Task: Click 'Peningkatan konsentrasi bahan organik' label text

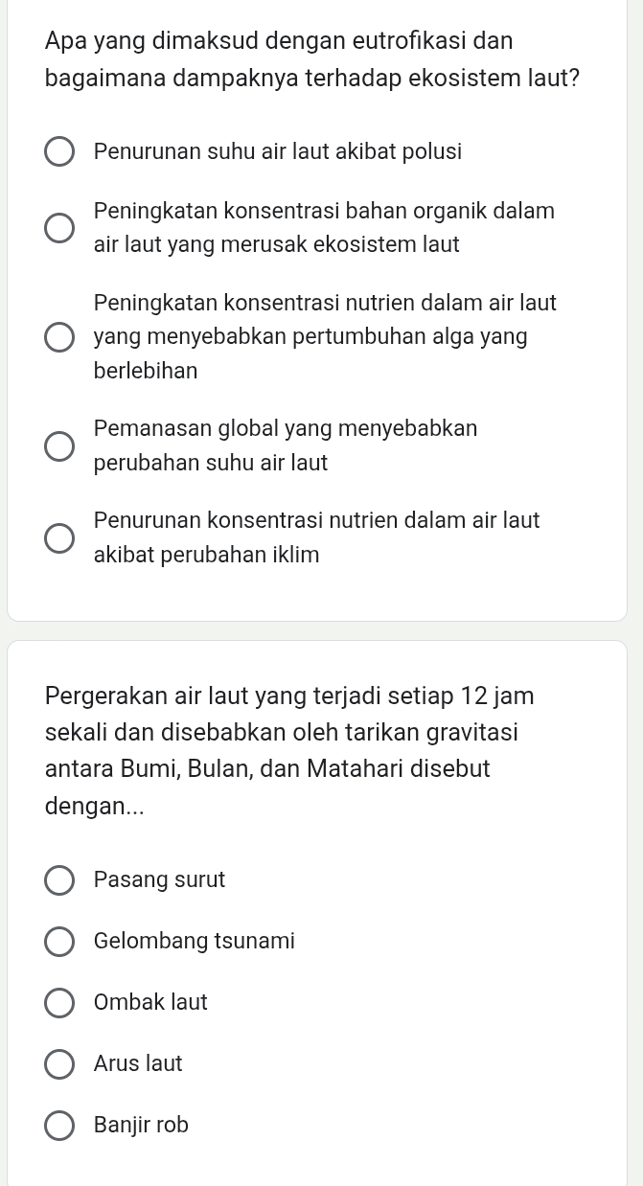Action: click(x=324, y=212)
